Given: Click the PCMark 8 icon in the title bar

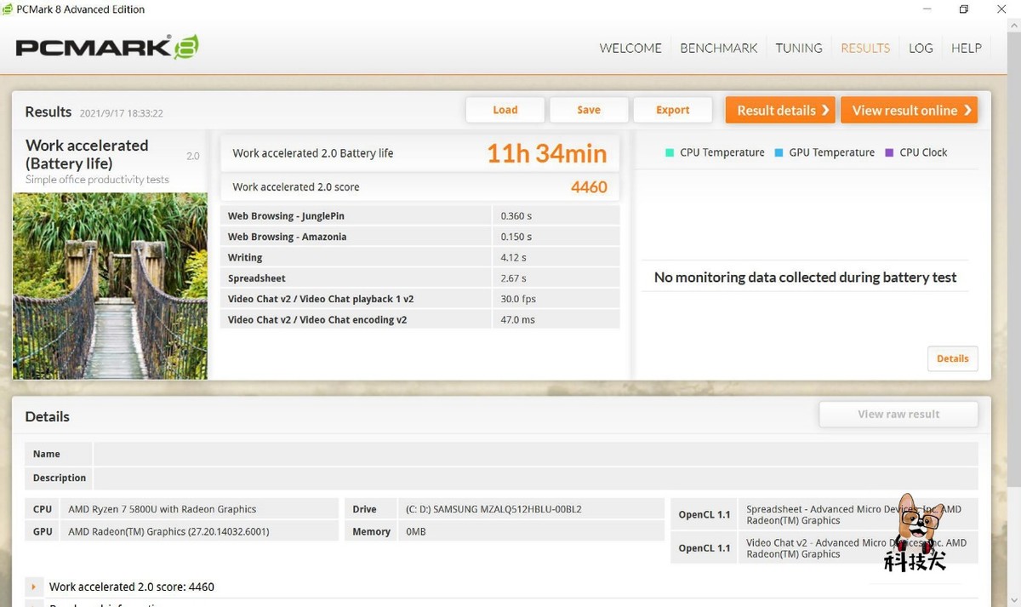Looking at the screenshot, I should (9, 9).
